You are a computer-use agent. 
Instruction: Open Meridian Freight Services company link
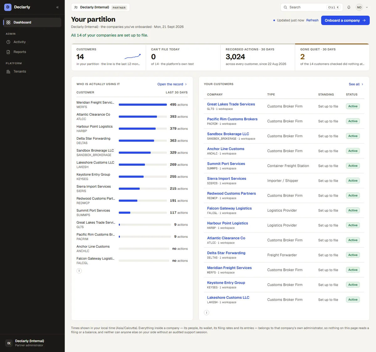[229, 268]
